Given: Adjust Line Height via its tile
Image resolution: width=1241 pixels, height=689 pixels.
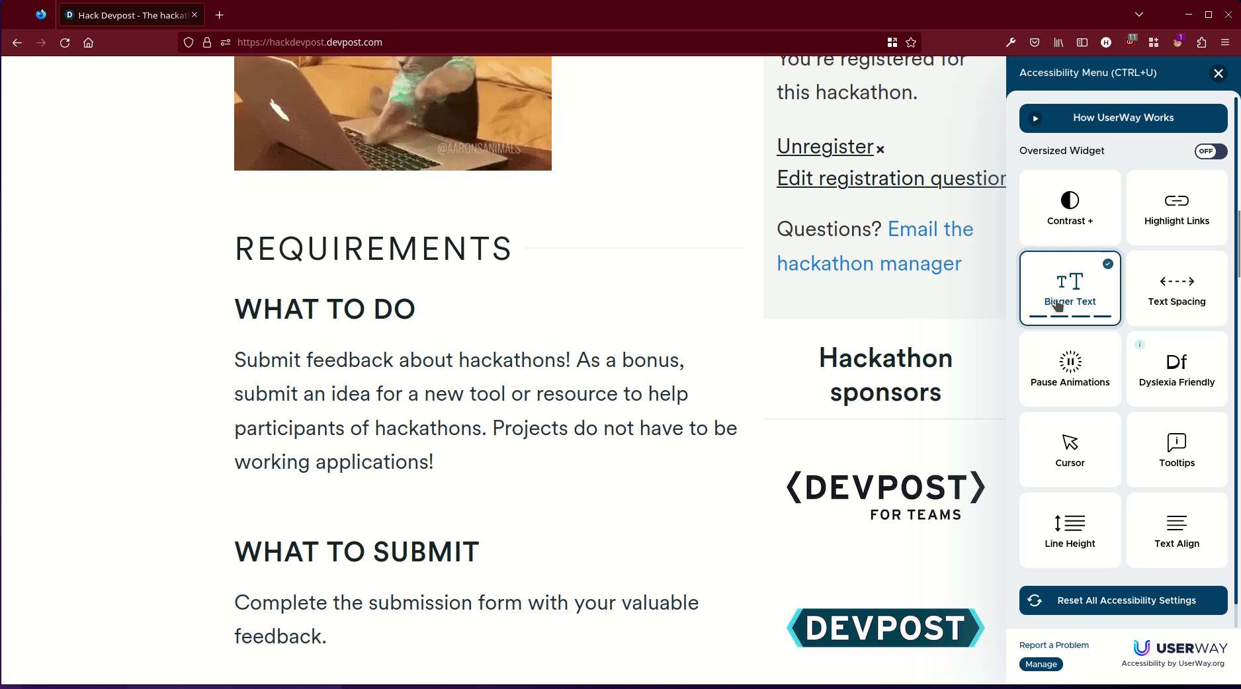Looking at the screenshot, I should (x=1070, y=530).
